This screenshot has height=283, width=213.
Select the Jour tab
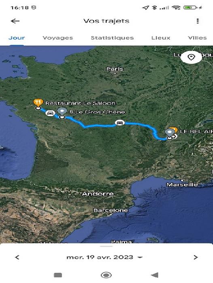17,38
